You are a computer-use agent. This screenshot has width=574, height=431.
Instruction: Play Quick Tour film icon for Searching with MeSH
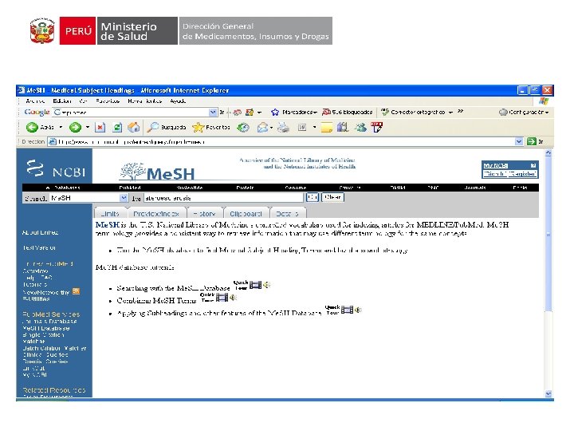(256, 285)
